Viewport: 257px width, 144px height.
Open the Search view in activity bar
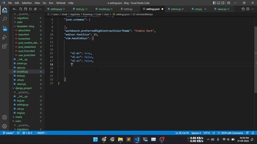[4, 19]
